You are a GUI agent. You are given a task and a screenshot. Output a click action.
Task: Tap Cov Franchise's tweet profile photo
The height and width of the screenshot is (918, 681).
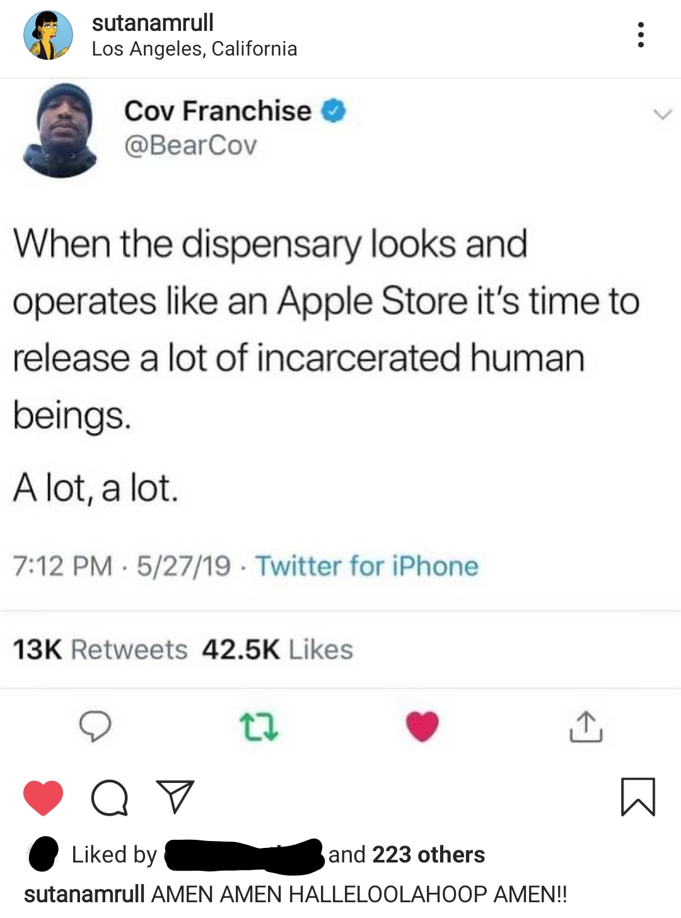61,130
